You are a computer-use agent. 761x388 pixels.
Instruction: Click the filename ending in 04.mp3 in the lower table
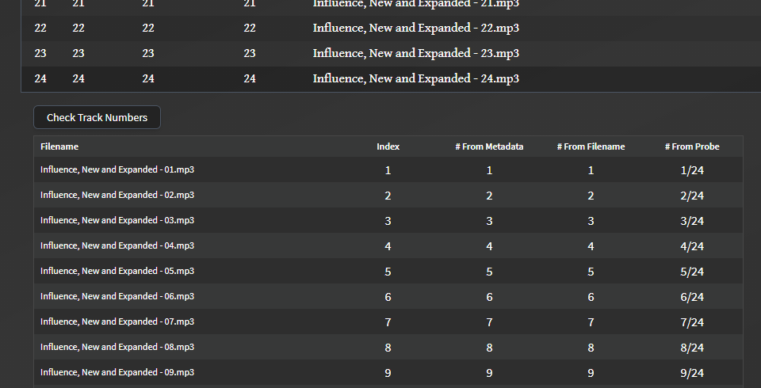pyautogui.click(x=117, y=245)
